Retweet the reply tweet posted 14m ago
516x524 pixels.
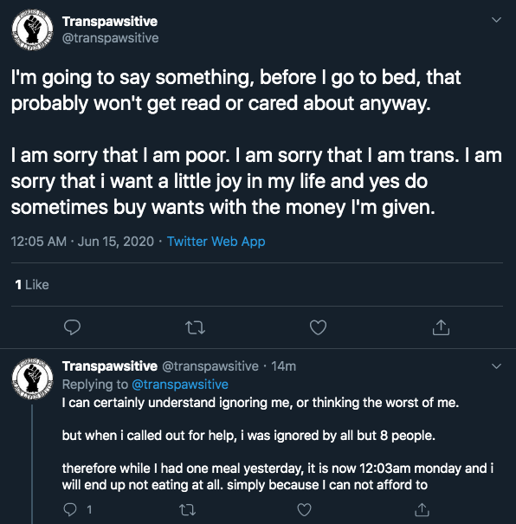coord(187,509)
